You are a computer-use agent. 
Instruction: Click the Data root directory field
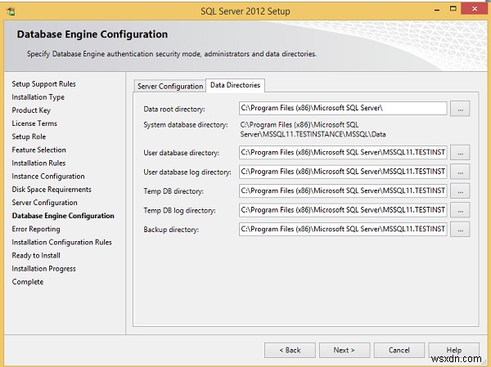(x=343, y=108)
